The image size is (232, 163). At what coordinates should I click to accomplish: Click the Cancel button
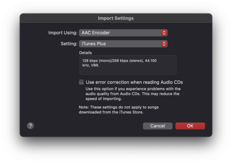pyautogui.click(x=158, y=126)
